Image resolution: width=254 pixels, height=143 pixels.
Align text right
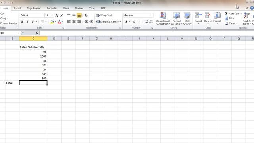[x=79, y=22]
